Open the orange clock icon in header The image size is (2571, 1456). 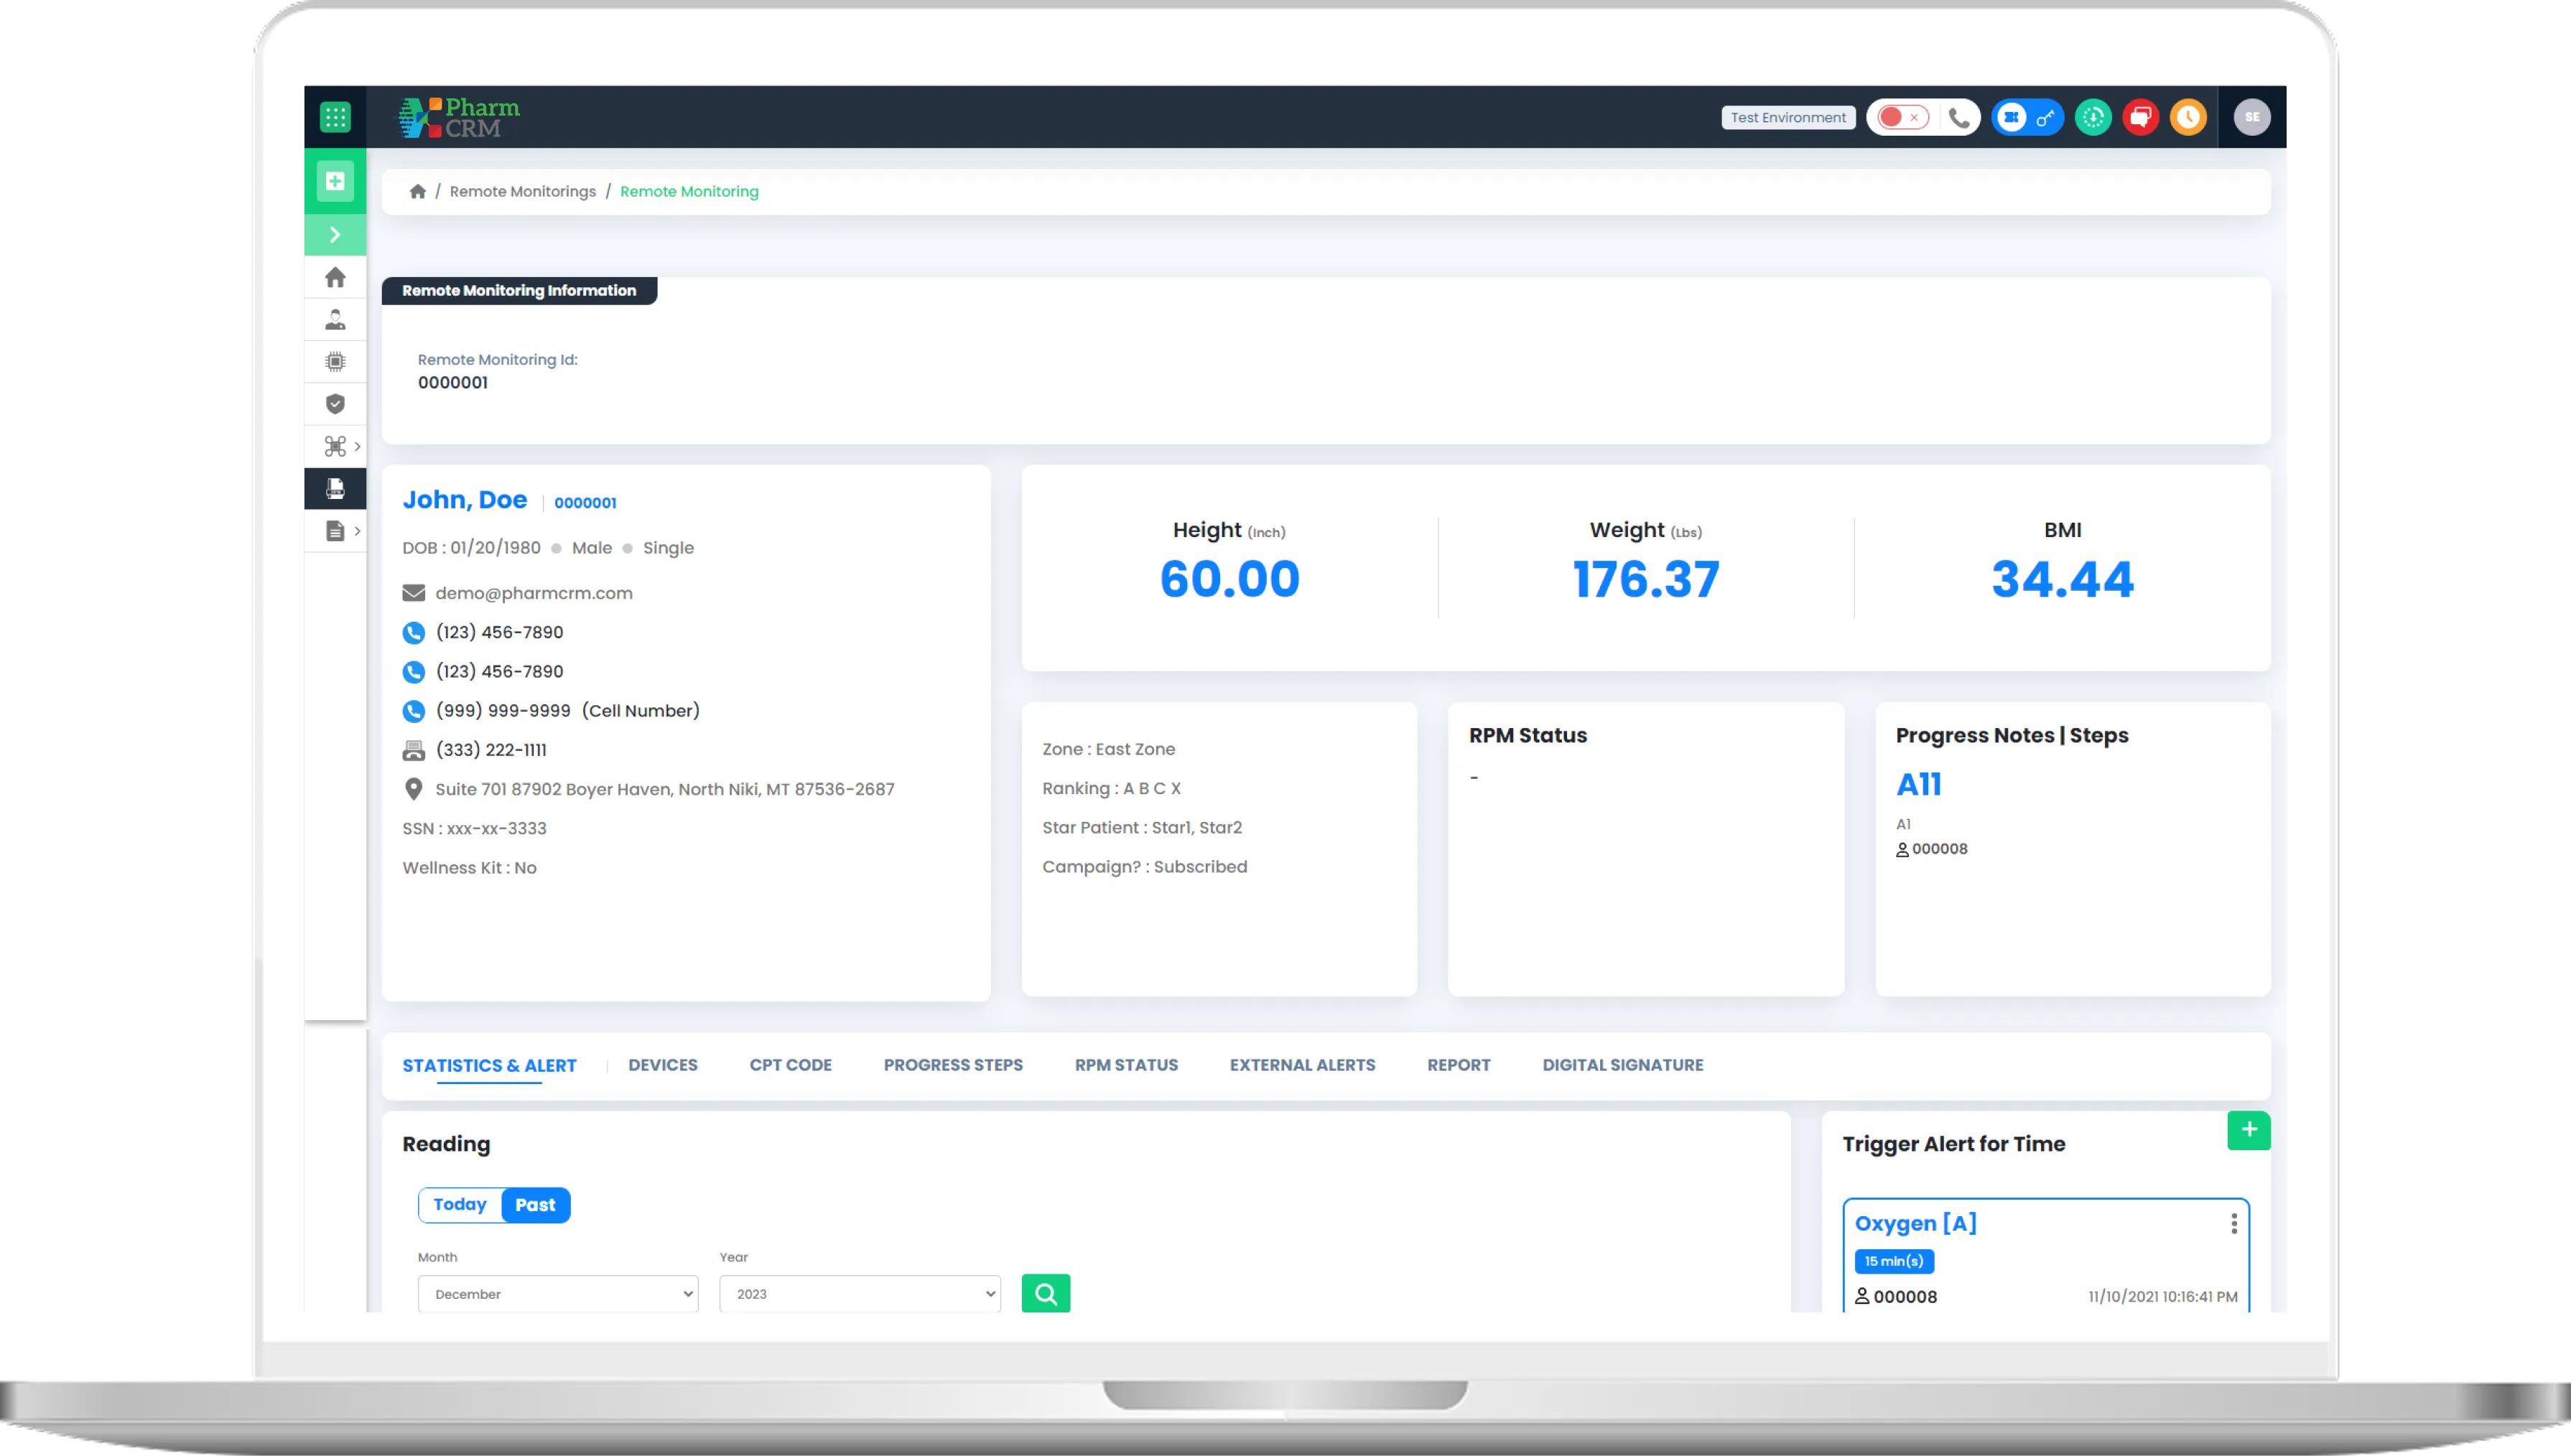pyautogui.click(x=2188, y=117)
